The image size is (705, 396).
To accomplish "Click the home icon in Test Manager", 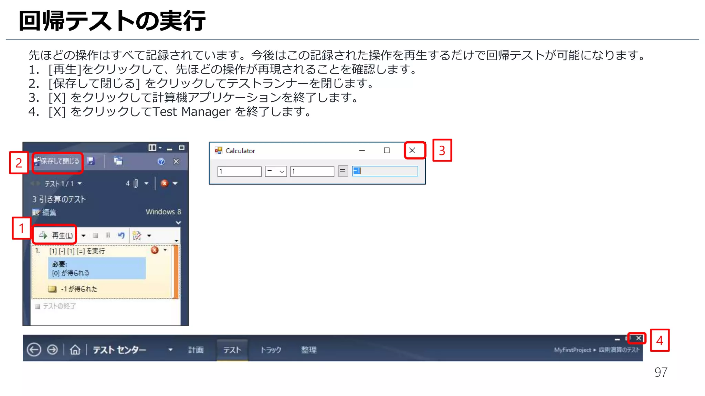I will (75, 350).
